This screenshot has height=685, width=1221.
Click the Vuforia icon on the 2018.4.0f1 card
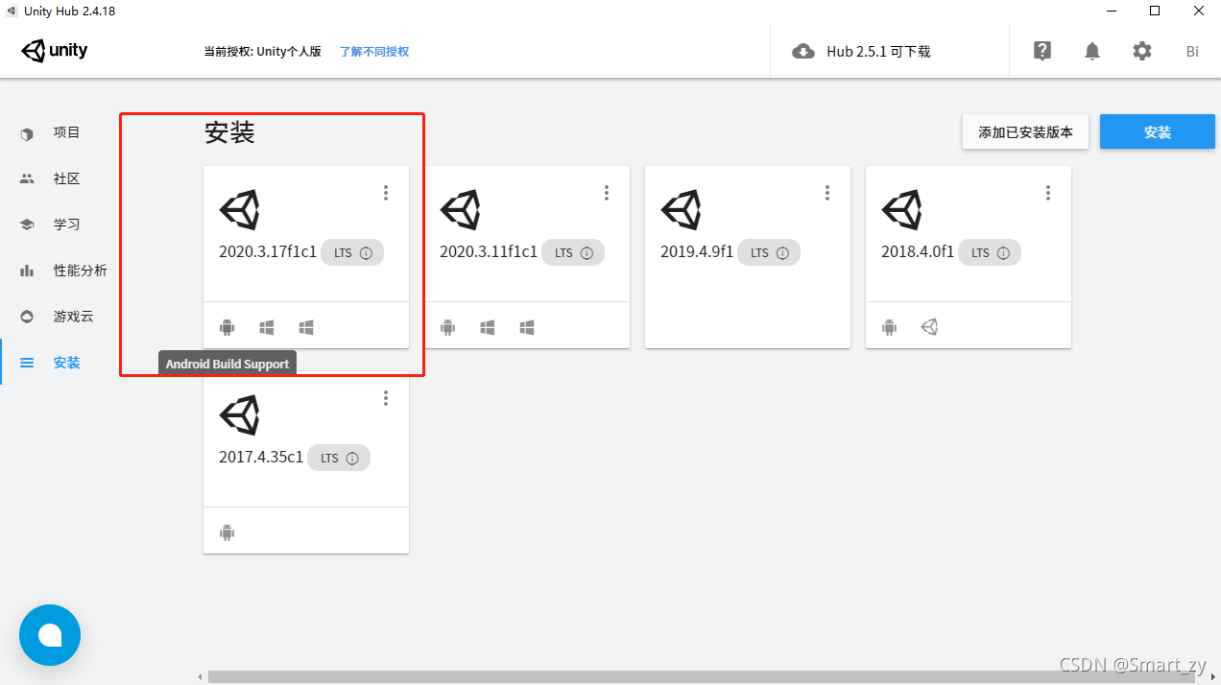tap(929, 327)
